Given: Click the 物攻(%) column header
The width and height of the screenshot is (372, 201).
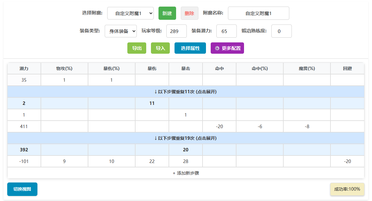Looking at the screenshot, I should 64,68.
